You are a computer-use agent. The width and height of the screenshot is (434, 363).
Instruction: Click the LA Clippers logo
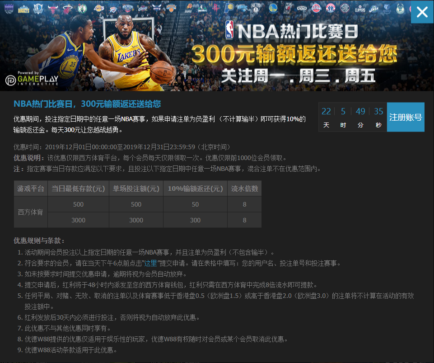360,9
